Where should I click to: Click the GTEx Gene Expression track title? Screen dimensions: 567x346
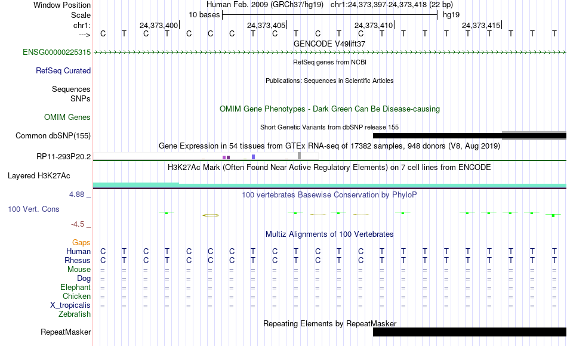pyautogui.click(x=329, y=146)
